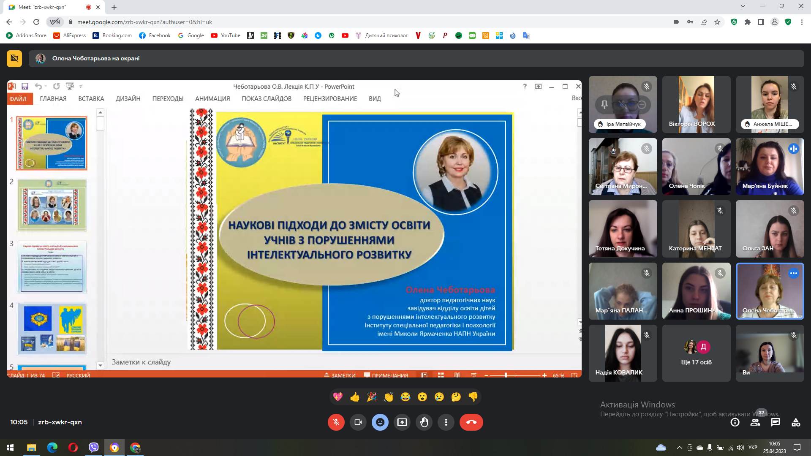Hang up the call
The width and height of the screenshot is (811, 456).
click(471, 422)
